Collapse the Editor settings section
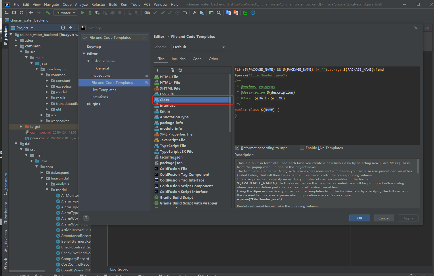 tap(84, 54)
